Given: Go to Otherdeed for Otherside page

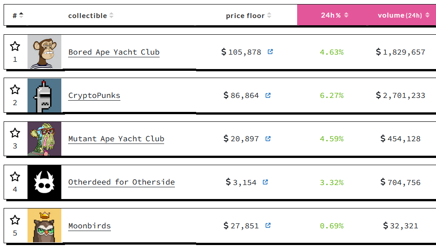Looking at the screenshot, I should (x=121, y=182).
